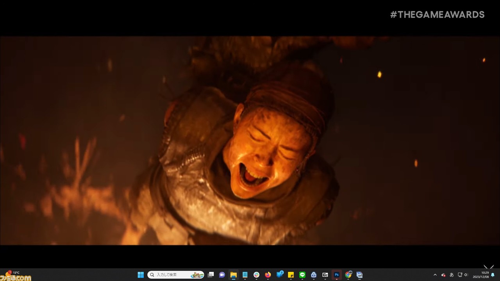Image resolution: width=500 pixels, height=281 pixels.
Task: Open the notification bell icon
Action: tap(493, 275)
